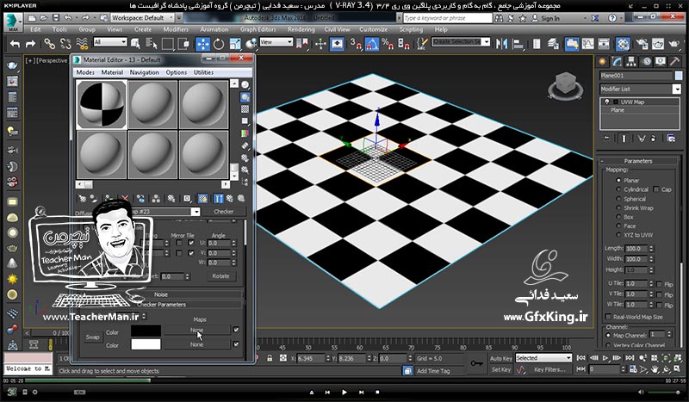
Task: Open the map name dropdown in Material Editor
Action: [196, 212]
